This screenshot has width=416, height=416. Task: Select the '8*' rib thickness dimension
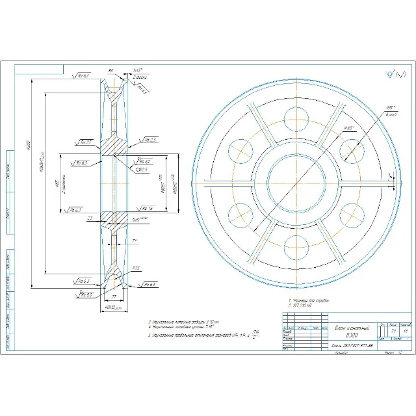(391, 176)
